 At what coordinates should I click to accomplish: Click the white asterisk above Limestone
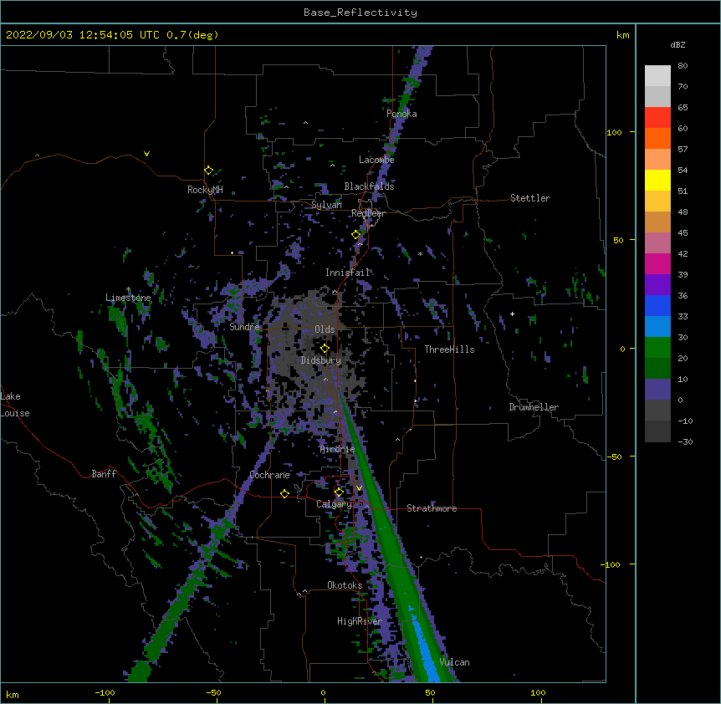point(128,289)
